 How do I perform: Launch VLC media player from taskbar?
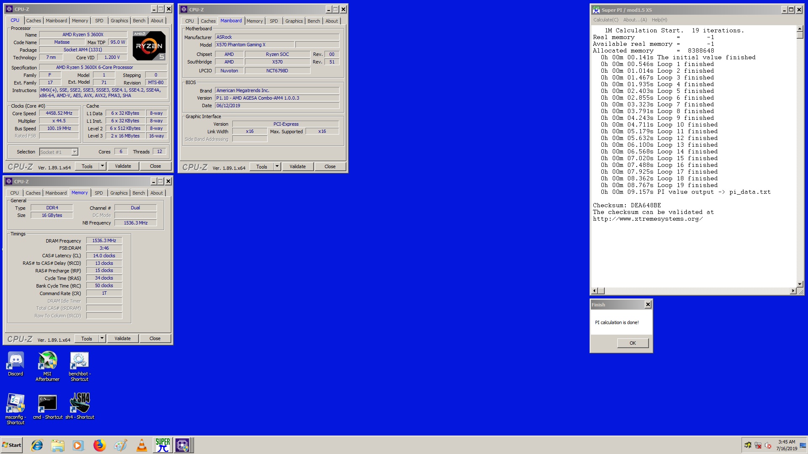pos(141,445)
